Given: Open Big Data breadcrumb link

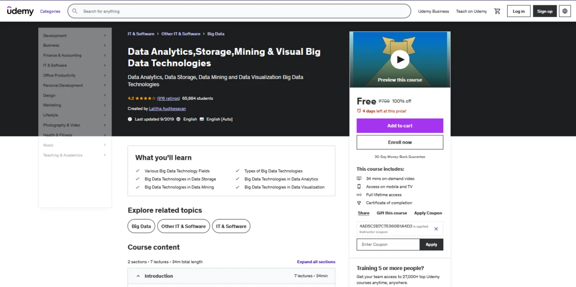Looking at the screenshot, I should (x=216, y=34).
